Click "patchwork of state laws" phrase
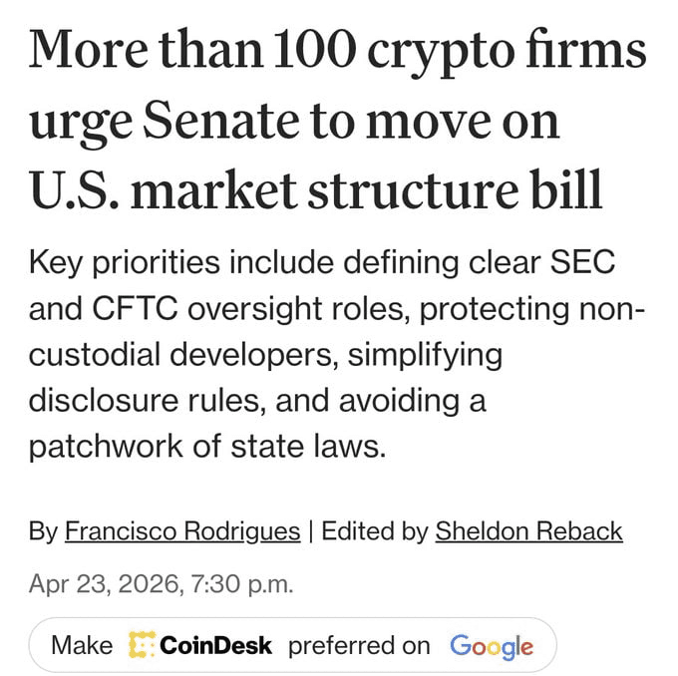The image size is (678, 676). (x=205, y=443)
